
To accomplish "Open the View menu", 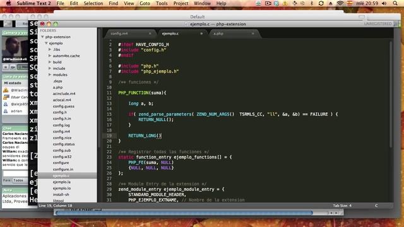I will click(x=129, y=3).
